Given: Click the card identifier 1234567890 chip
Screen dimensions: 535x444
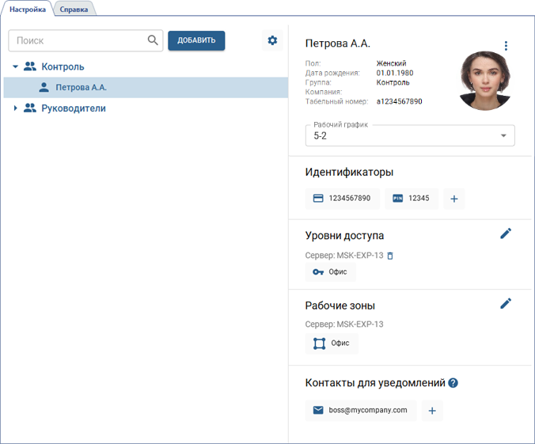Looking at the screenshot, I should (x=342, y=199).
